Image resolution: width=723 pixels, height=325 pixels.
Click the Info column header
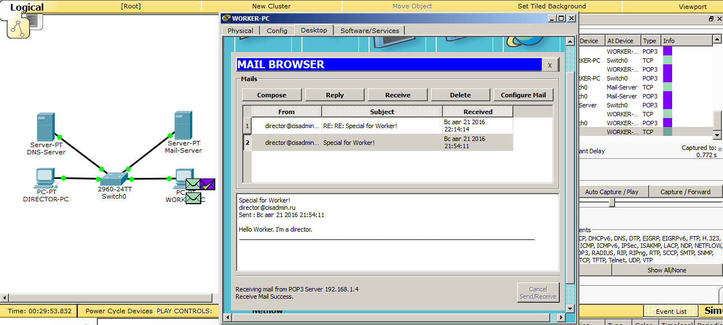tap(687, 41)
